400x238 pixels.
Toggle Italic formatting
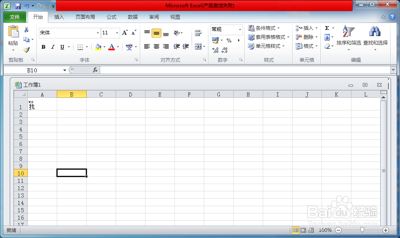point(53,47)
